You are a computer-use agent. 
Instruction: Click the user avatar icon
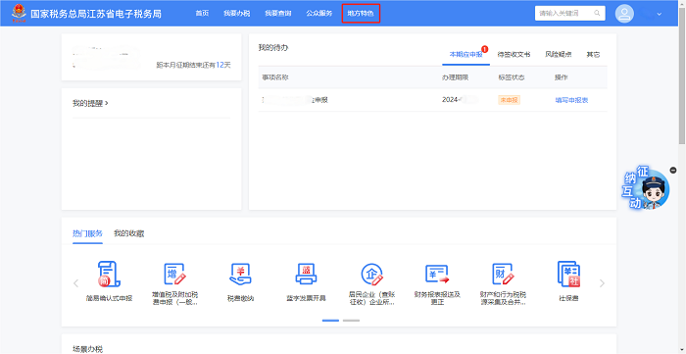pos(624,13)
